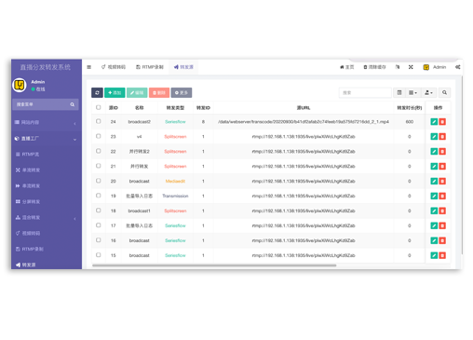This screenshot has height=340, width=473.
Task: Go to Home (主页) in top bar
Action: click(347, 67)
